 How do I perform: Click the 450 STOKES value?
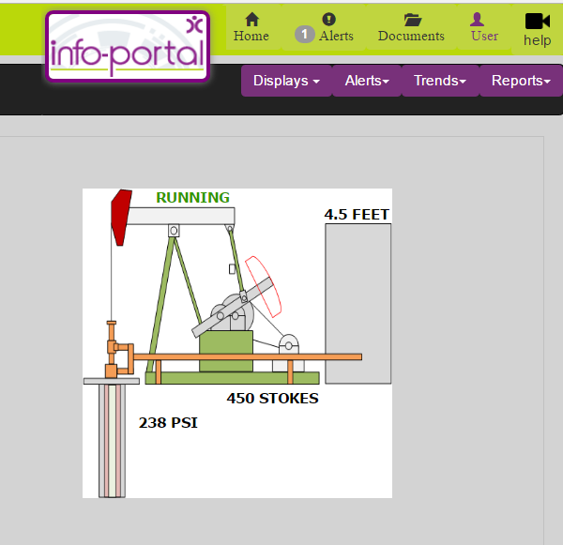[272, 398]
